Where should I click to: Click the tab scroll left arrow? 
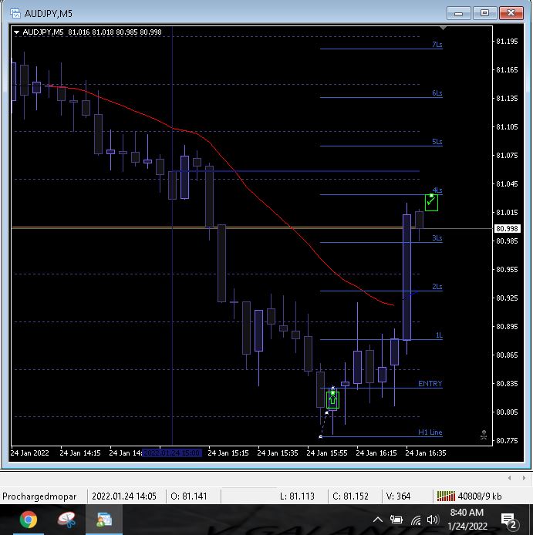[509, 478]
